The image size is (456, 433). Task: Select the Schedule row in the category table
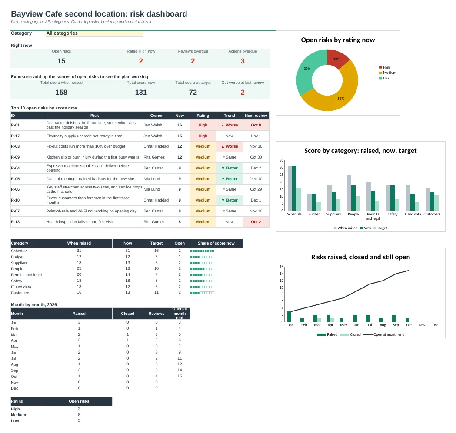tap(126, 251)
